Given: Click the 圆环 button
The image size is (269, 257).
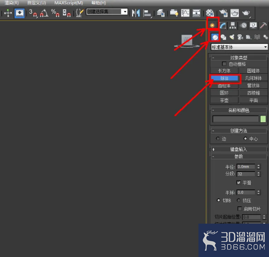Looking at the screenshot, I should (224, 93).
